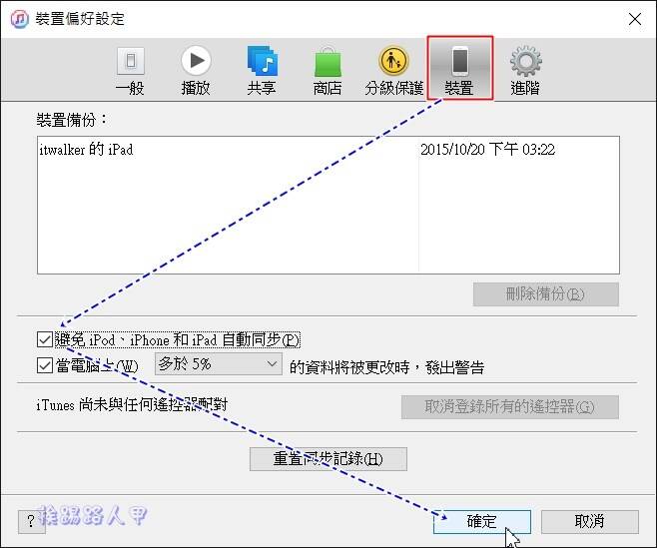Screen dimensions: 657x548
Task: Confirm with the 確定 button
Action: (x=482, y=522)
